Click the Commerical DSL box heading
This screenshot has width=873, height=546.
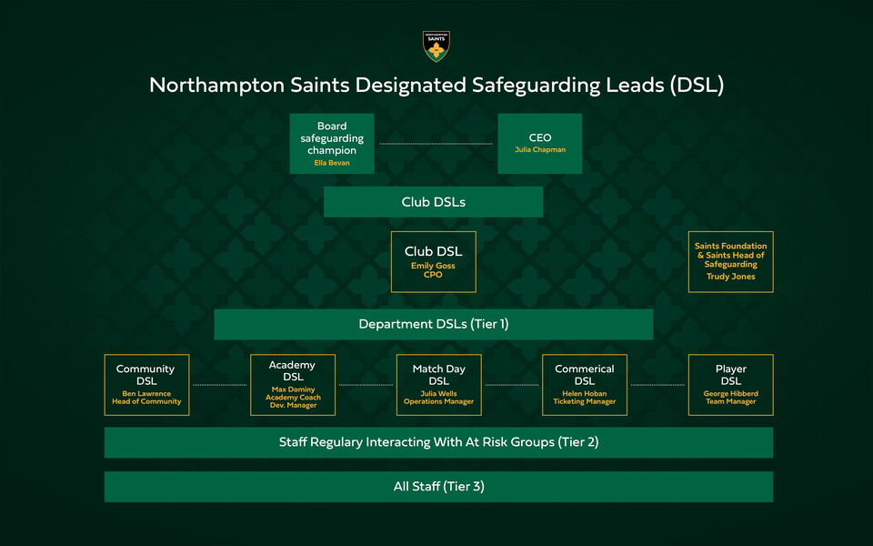(x=585, y=375)
